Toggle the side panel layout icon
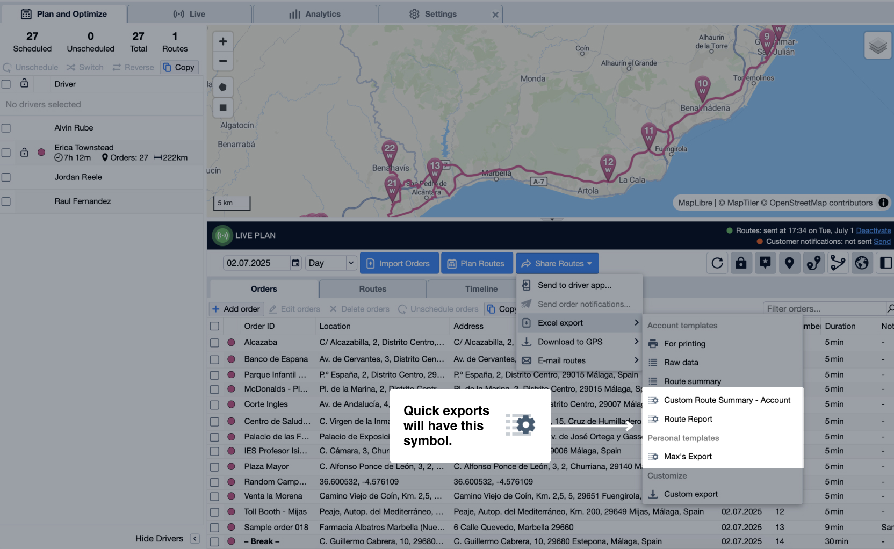Viewport: 894px width, 549px height. (885, 263)
